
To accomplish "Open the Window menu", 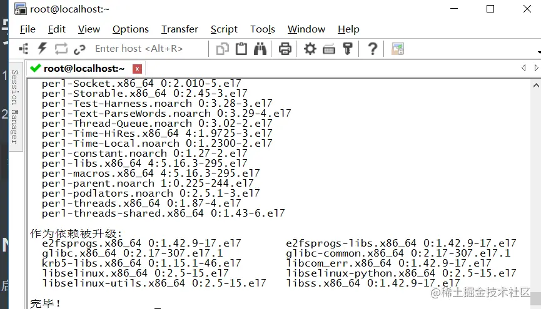I will 306,29.
